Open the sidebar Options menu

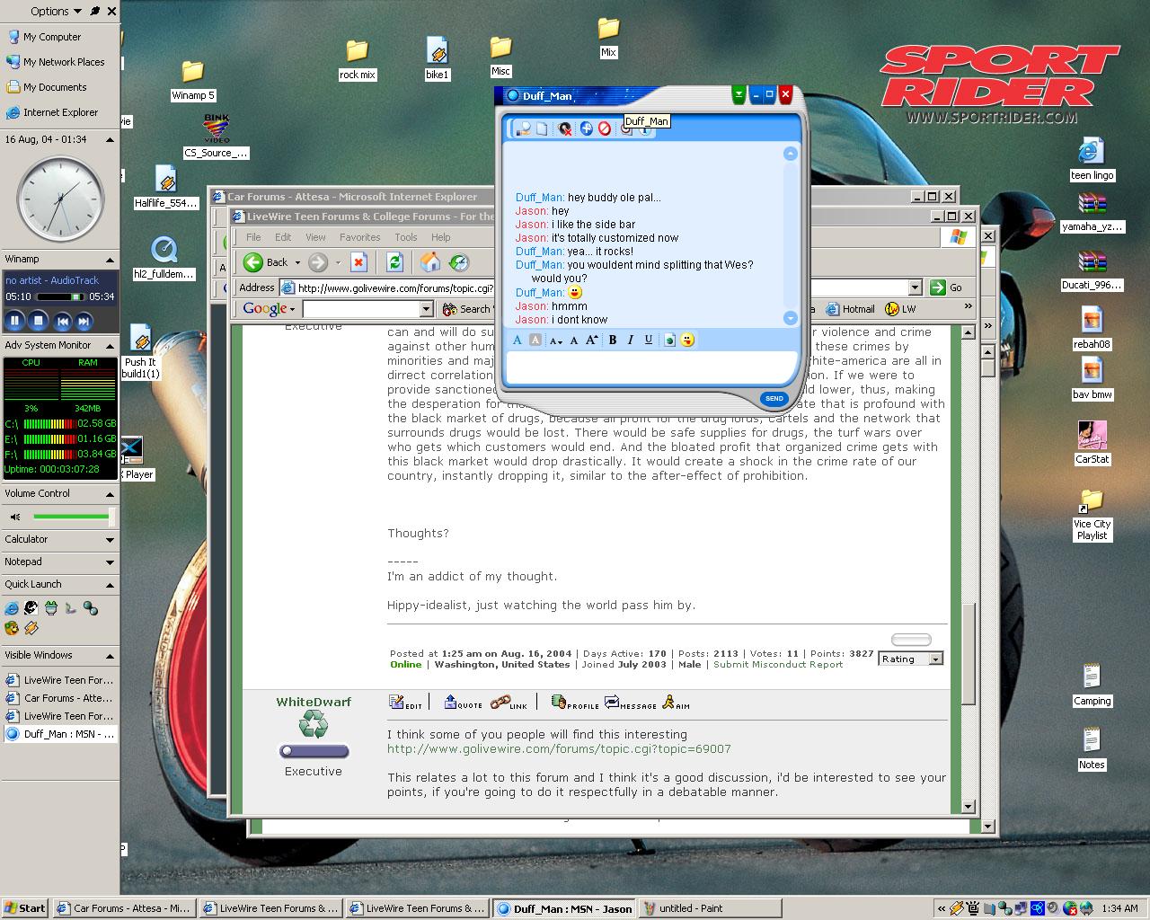coord(56,11)
